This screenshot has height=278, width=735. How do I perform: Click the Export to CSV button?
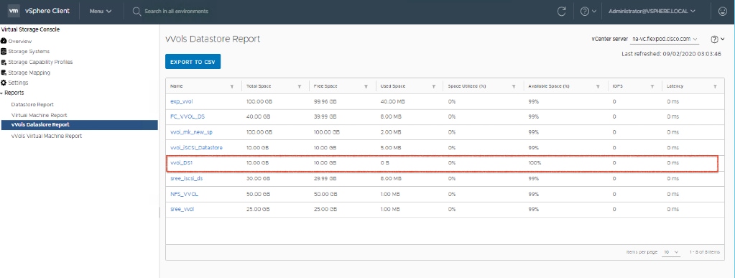[193, 62]
